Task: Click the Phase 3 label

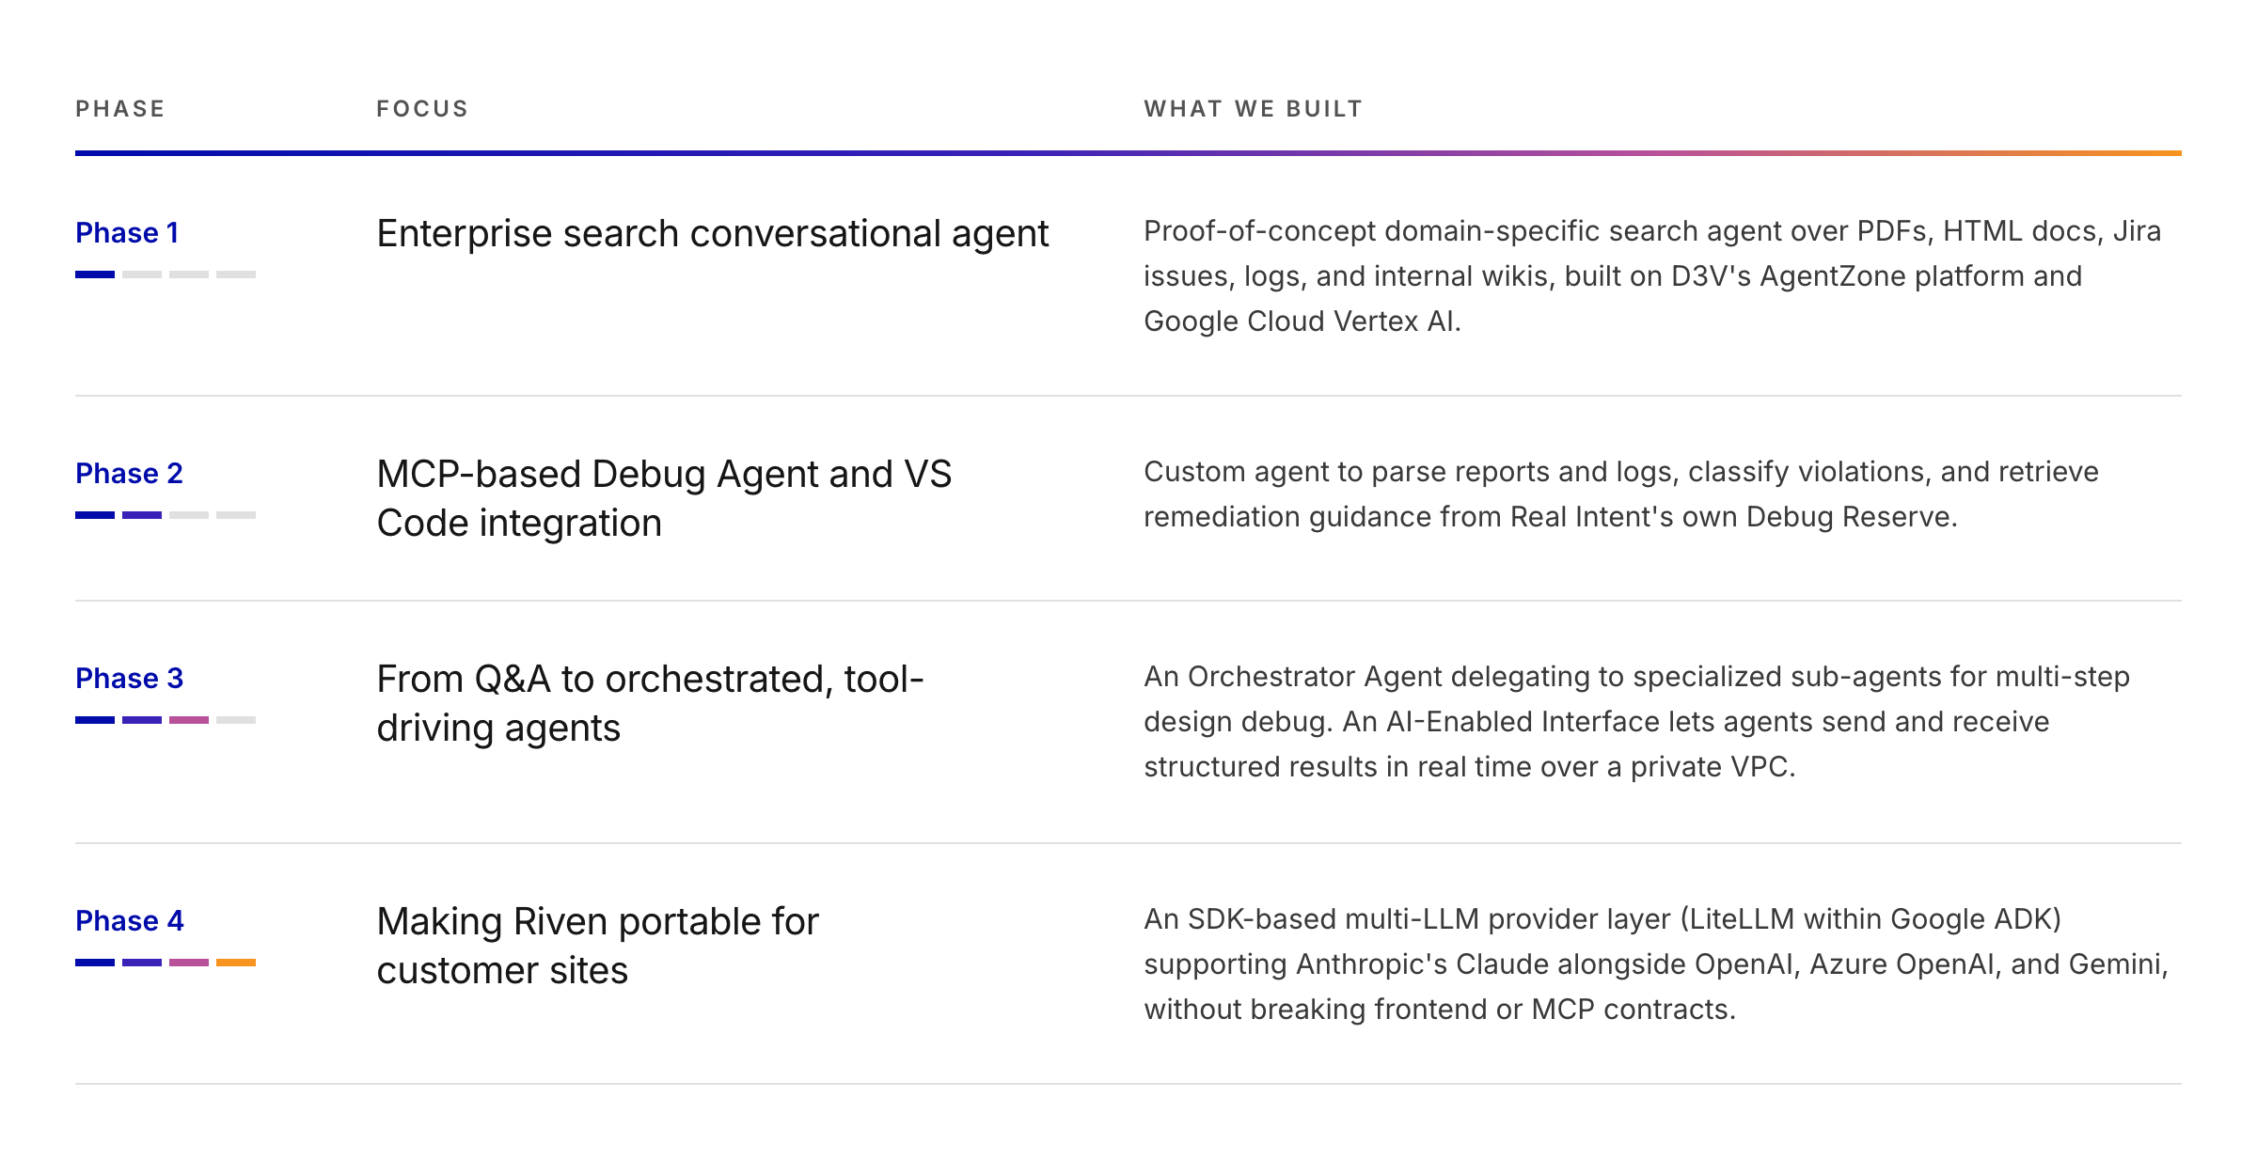Action: [x=129, y=678]
